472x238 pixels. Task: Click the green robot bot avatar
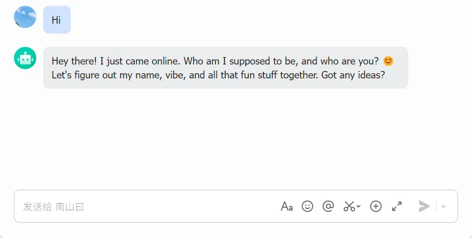pos(25,58)
